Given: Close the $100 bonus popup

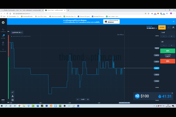Looking at the screenshot, I should point(172,93).
